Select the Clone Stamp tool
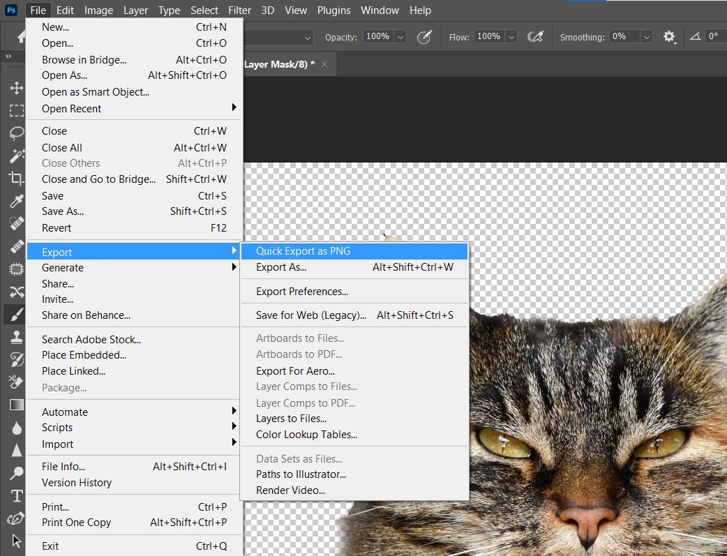The height and width of the screenshot is (556, 727). (x=16, y=337)
